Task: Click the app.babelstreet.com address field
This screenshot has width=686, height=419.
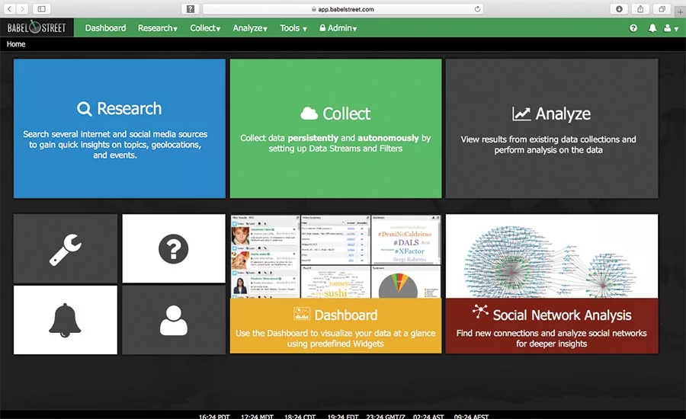Action: pyautogui.click(x=342, y=8)
